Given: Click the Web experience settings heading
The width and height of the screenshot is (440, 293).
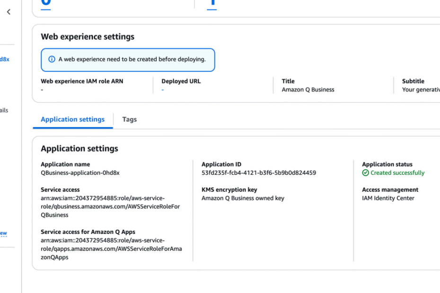Looking at the screenshot, I should click(x=88, y=37).
